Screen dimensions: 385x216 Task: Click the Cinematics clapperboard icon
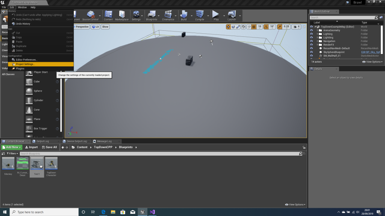tap(168, 15)
